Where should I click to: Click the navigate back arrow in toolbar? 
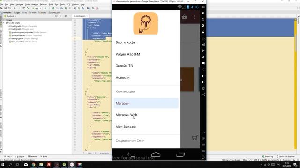coord(15,8)
